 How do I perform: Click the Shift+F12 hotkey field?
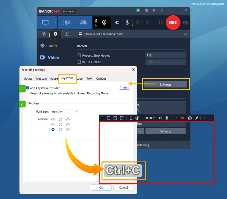[165, 62]
